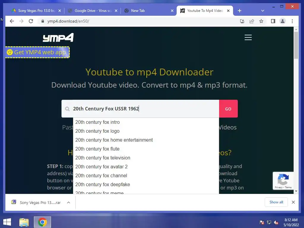304x228 pixels.
Task: Reload the ymp4 page
Action: [31, 21]
